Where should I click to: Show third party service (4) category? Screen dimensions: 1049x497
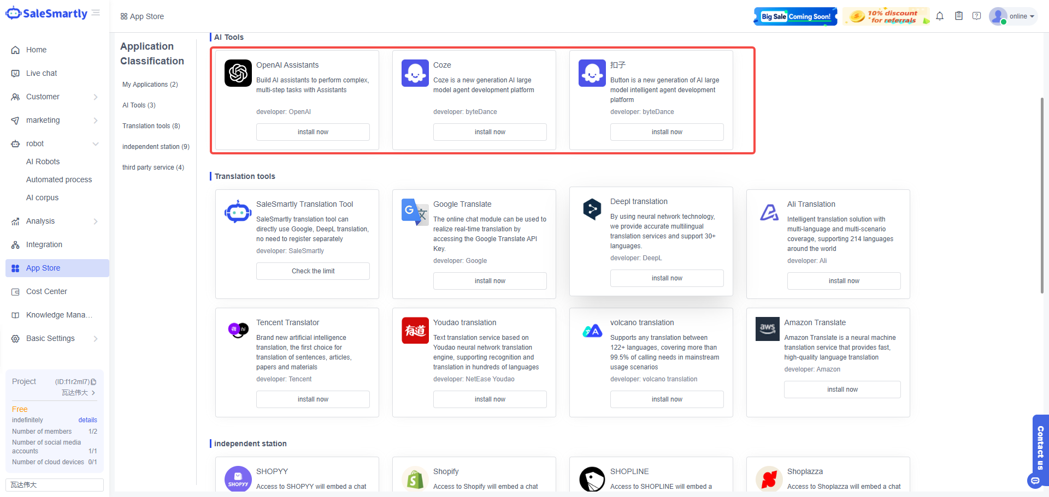153,167
